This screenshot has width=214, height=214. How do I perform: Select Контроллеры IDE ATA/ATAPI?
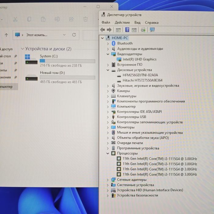tap(139, 112)
